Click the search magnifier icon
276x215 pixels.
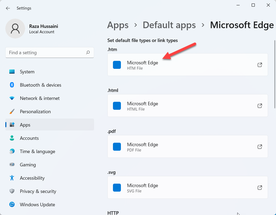point(88,53)
